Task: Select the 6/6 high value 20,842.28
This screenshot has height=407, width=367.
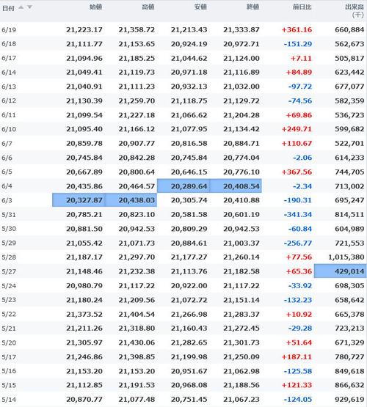Action: point(137,158)
